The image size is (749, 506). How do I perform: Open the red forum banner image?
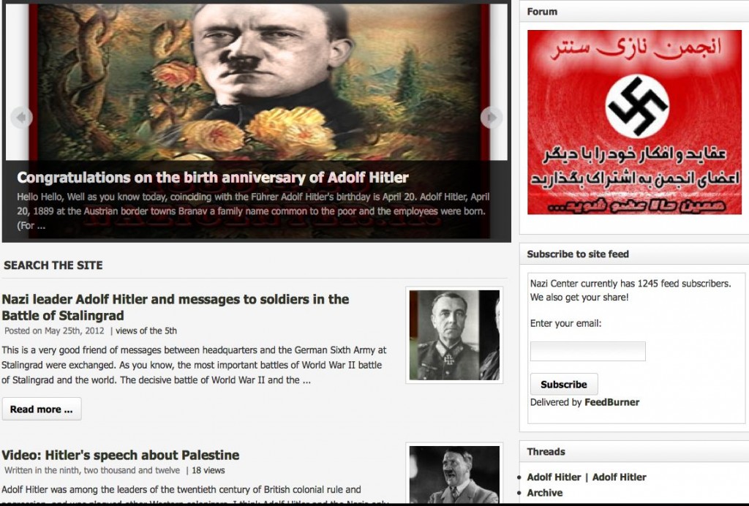coord(634,122)
